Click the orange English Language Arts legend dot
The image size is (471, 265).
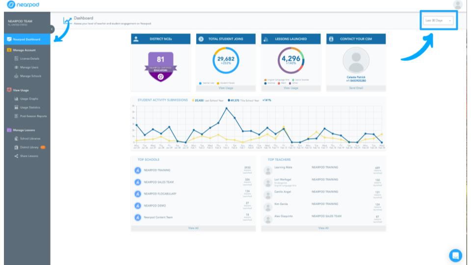pyautogui.click(x=265, y=80)
